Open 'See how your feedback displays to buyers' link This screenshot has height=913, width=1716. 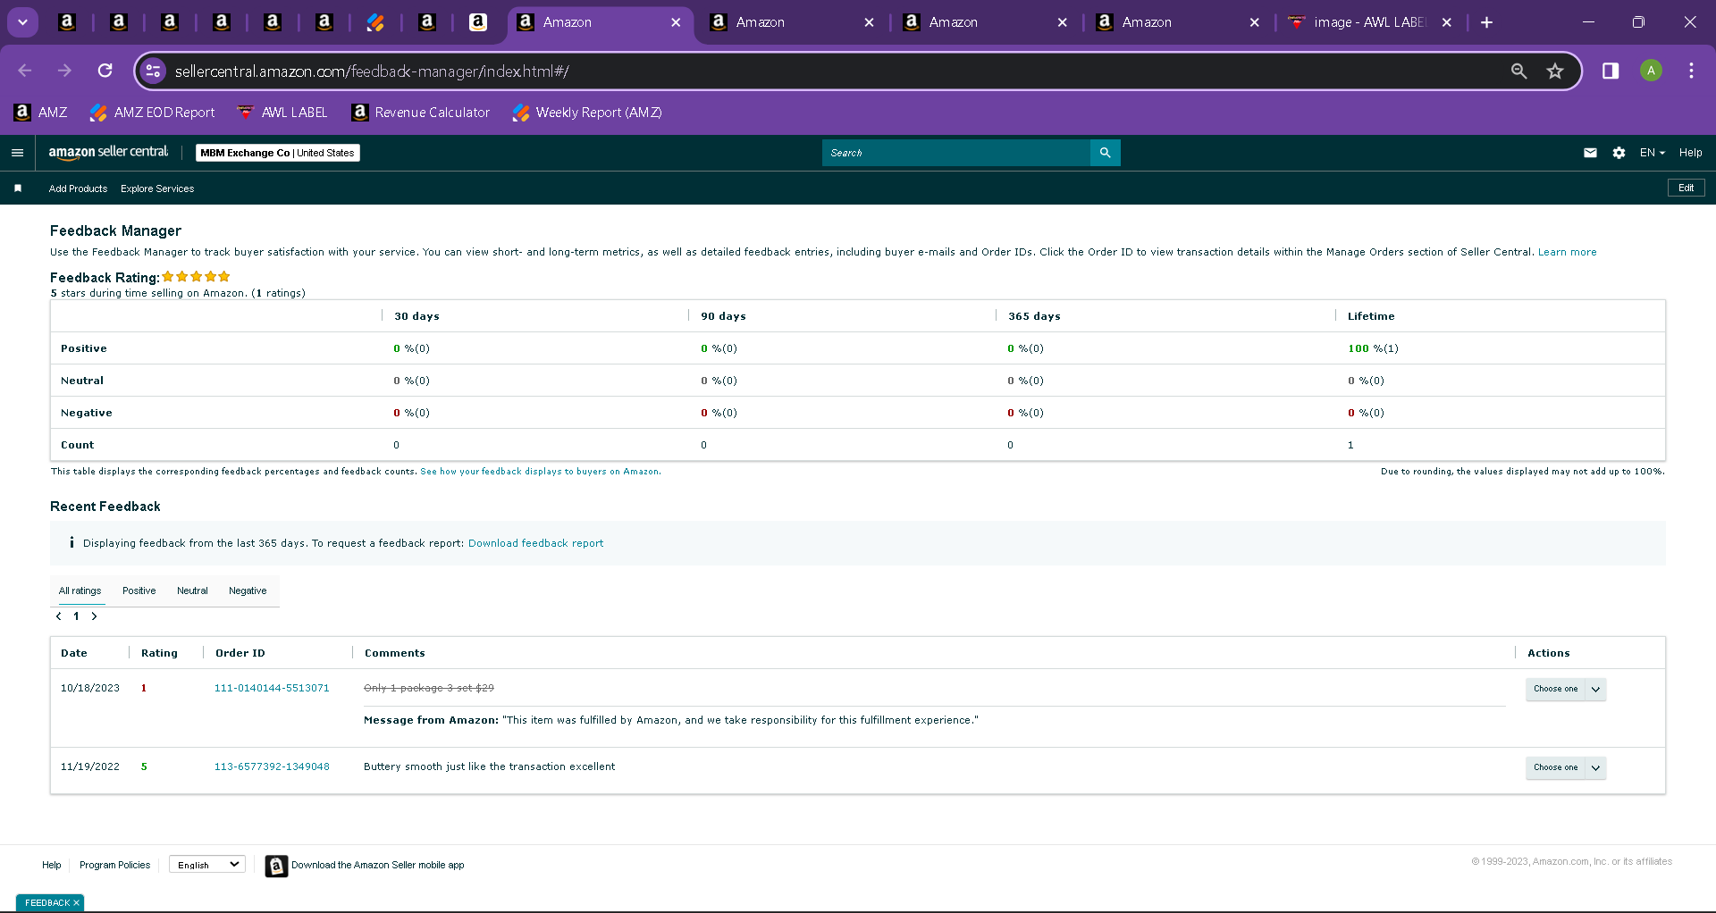[540, 472]
